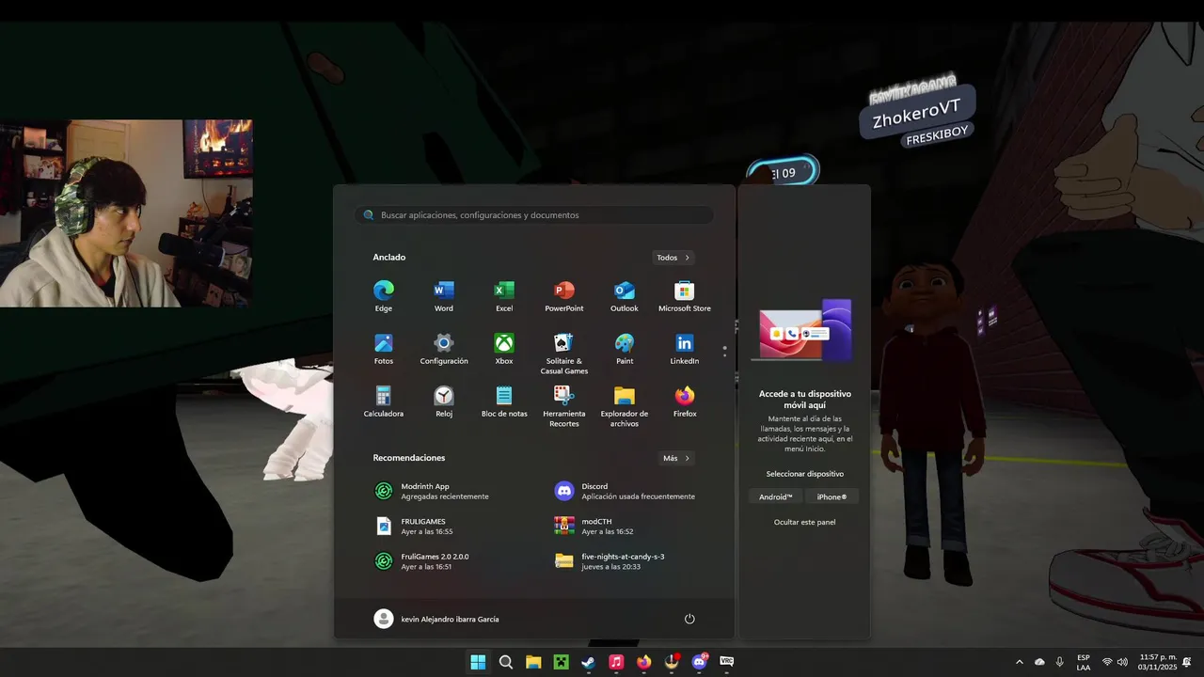The image size is (1204, 677).
Task: Open the OneDrive cloud tray icon
Action: click(x=1039, y=662)
